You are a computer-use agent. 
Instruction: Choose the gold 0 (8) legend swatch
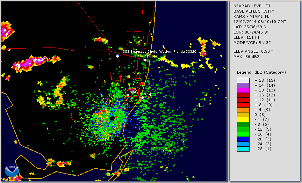[243, 115]
